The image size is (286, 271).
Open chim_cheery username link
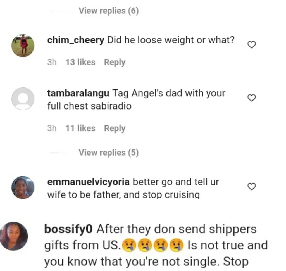76,40
